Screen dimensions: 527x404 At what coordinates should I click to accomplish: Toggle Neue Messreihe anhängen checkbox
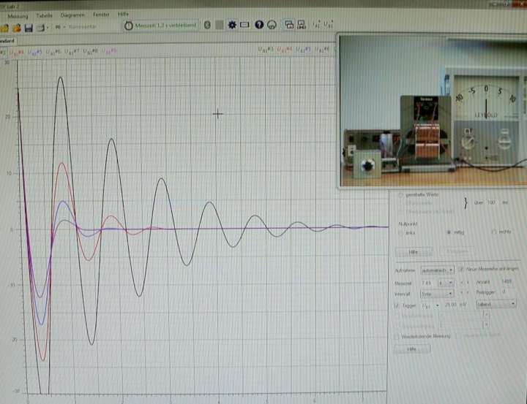point(461,269)
